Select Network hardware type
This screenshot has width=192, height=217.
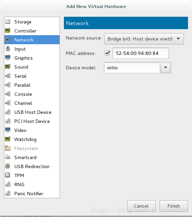tap(32, 40)
